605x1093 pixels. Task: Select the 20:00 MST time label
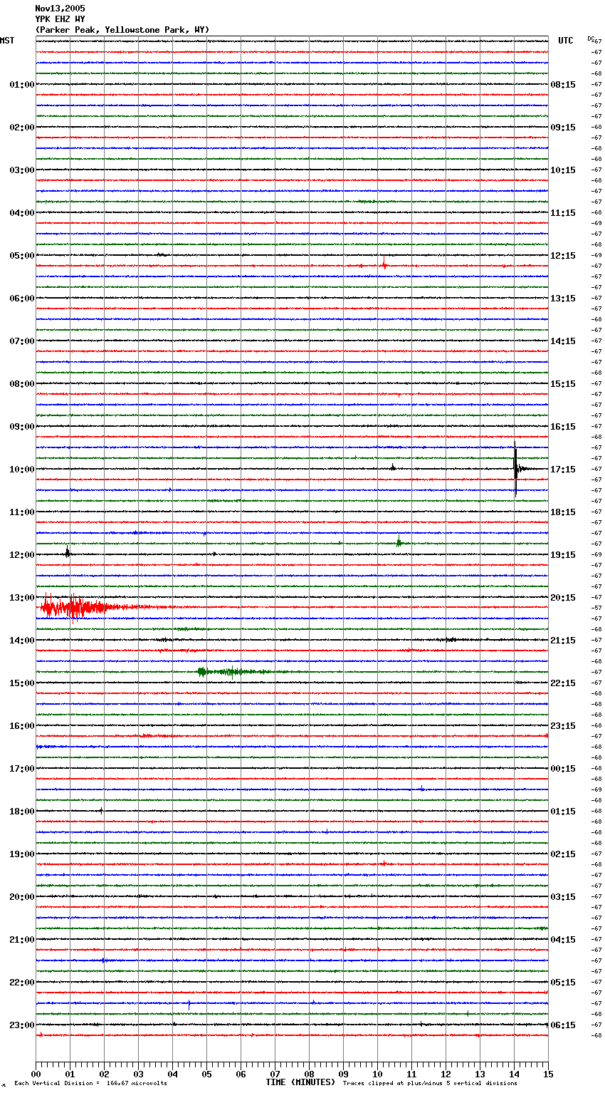click(x=22, y=897)
